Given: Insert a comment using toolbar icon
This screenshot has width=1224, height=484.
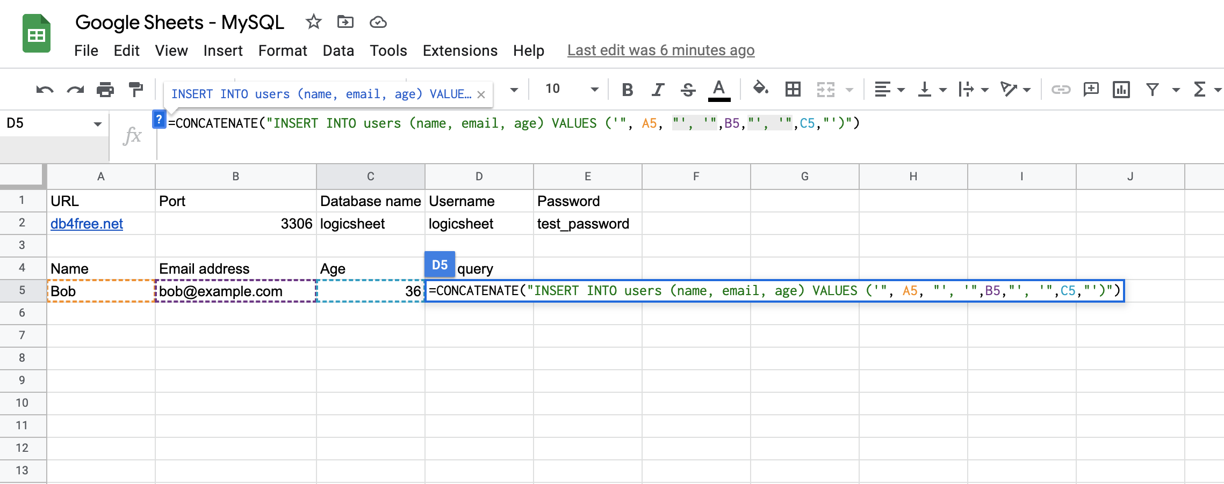Looking at the screenshot, I should pos(1091,89).
